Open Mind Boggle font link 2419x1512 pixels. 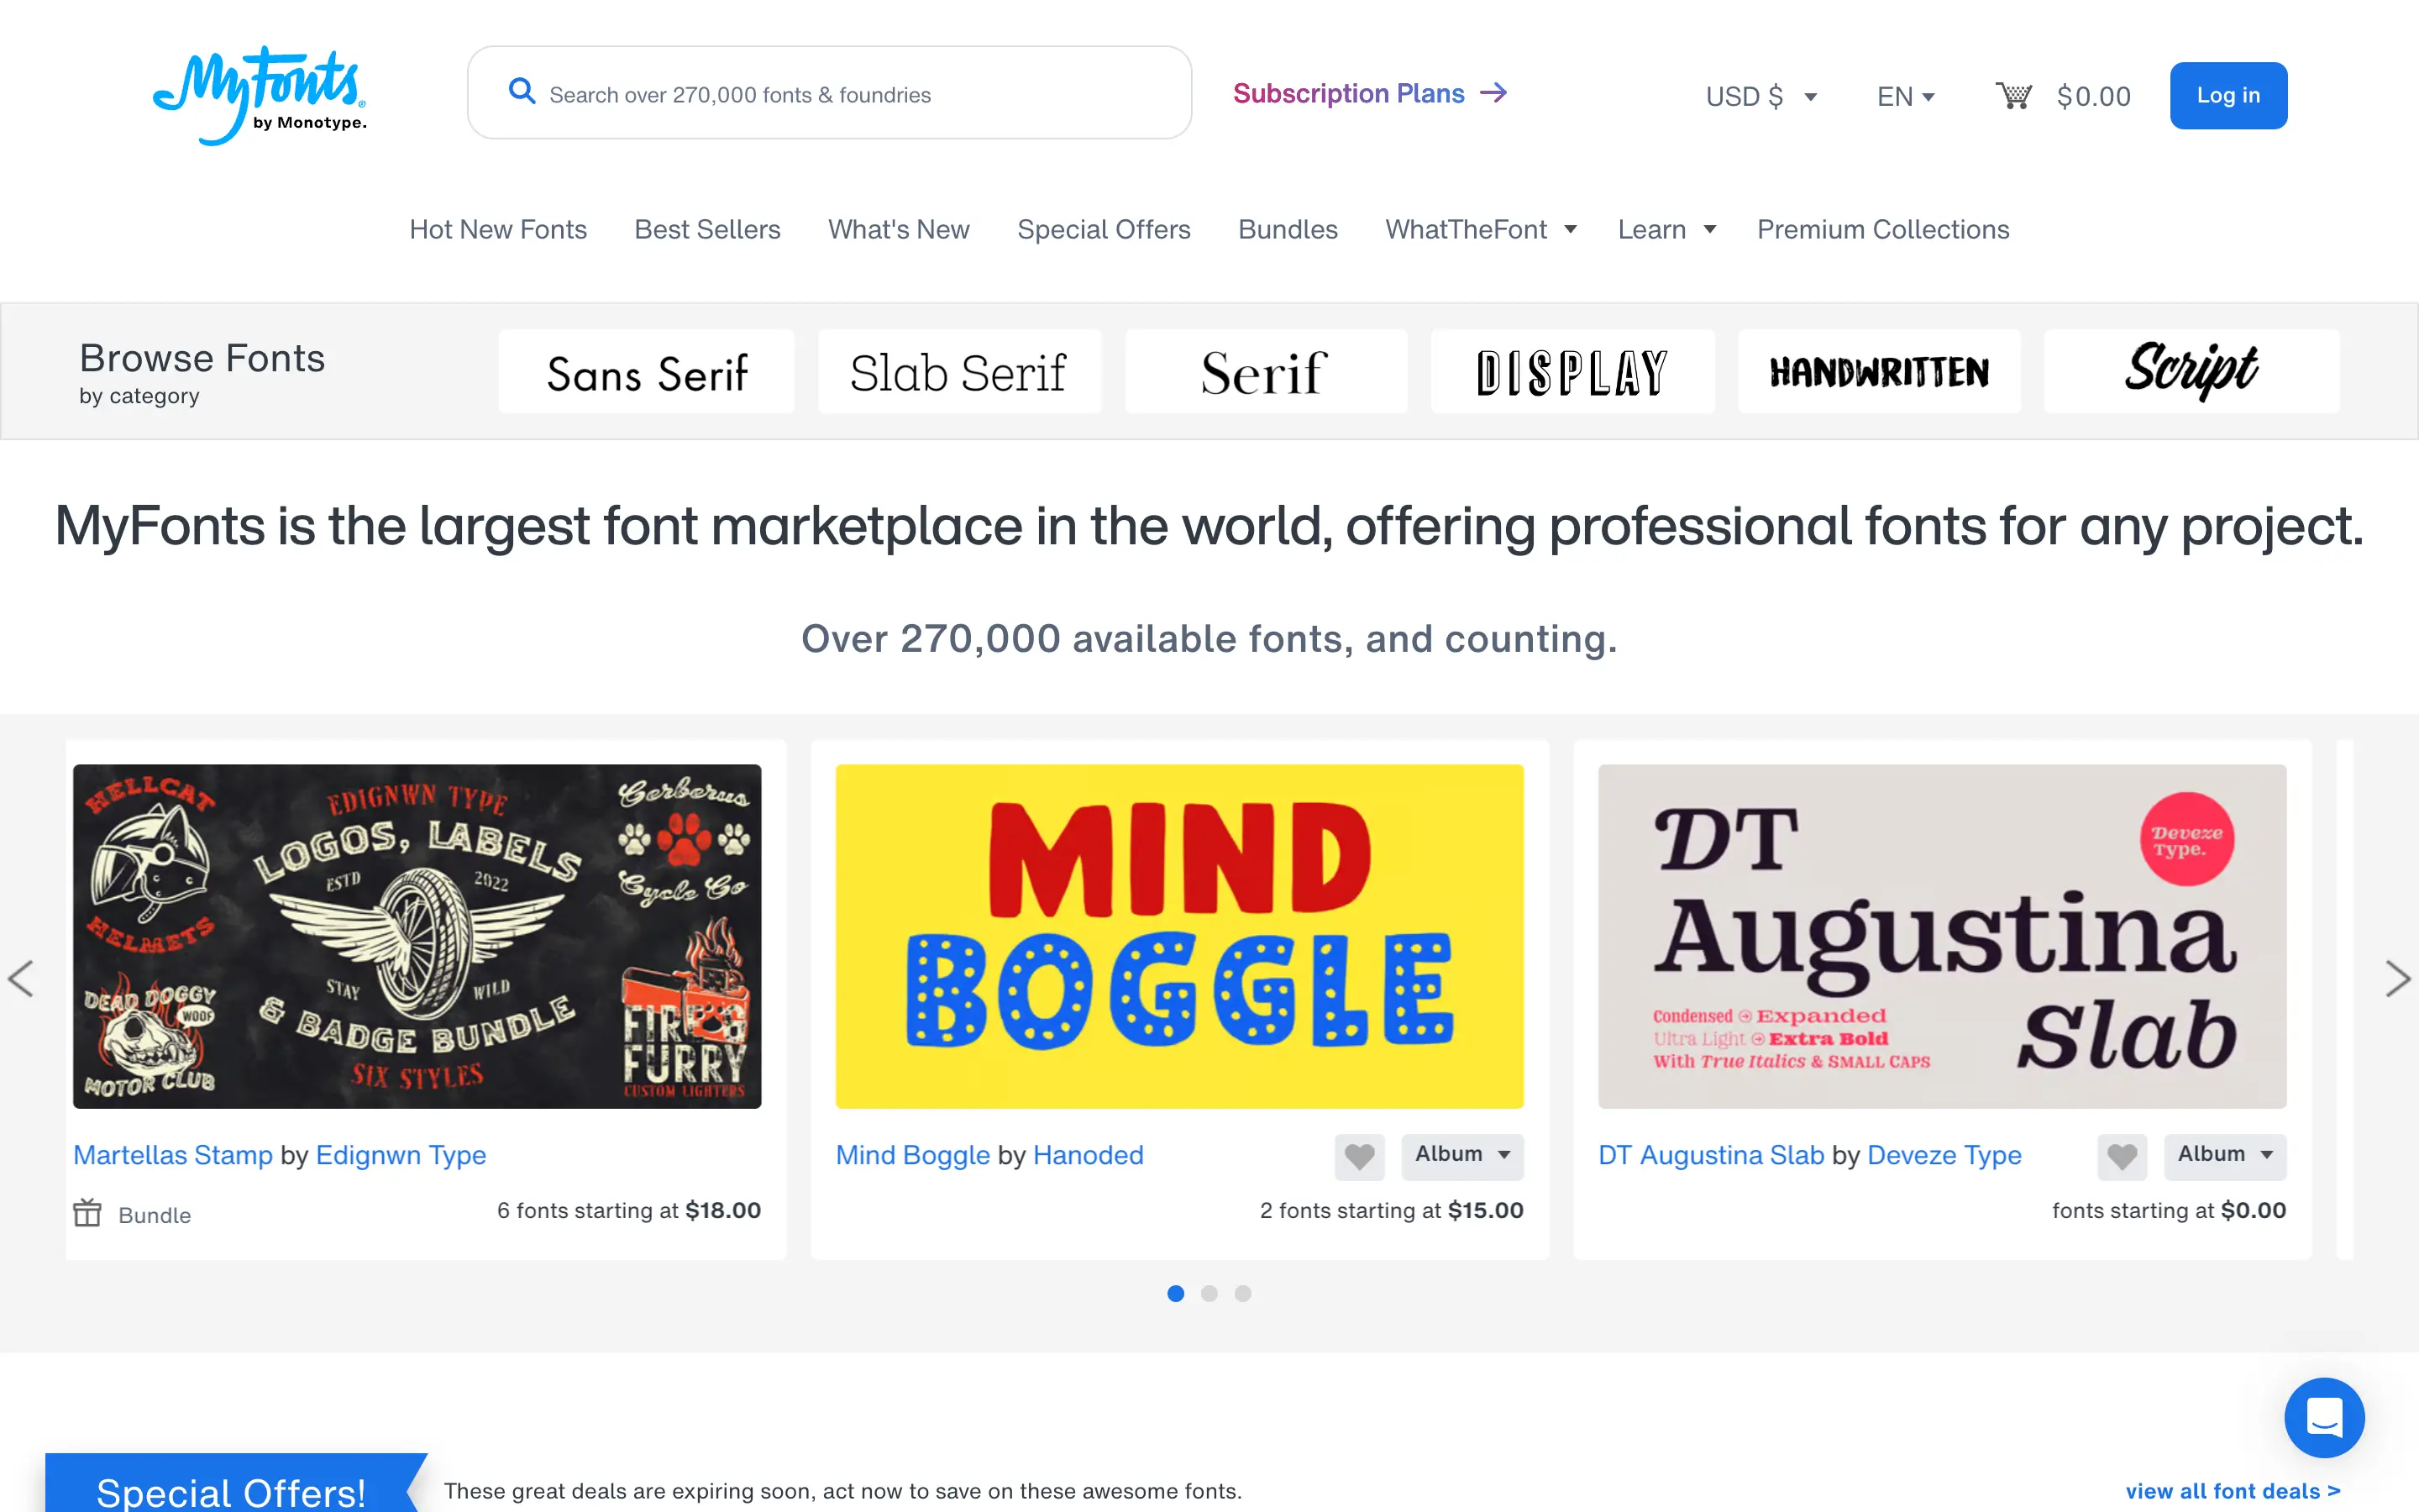[x=913, y=1155]
